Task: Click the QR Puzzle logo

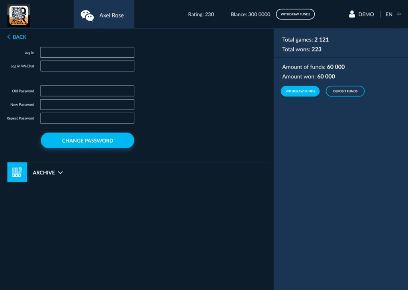Action: point(18,16)
